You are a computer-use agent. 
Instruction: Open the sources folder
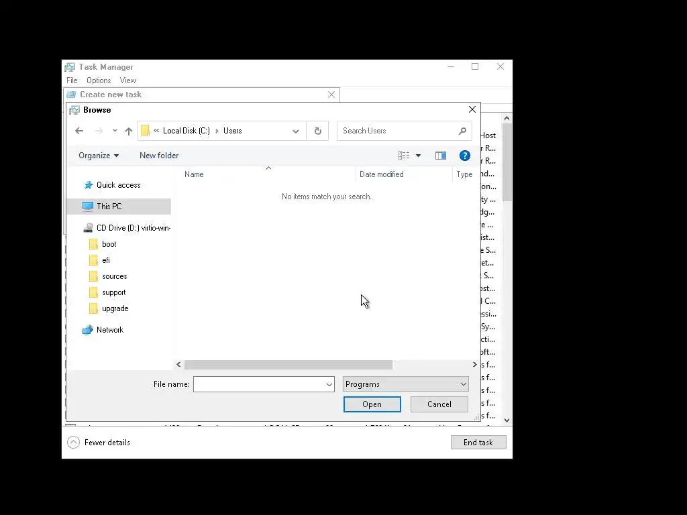pos(114,276)
